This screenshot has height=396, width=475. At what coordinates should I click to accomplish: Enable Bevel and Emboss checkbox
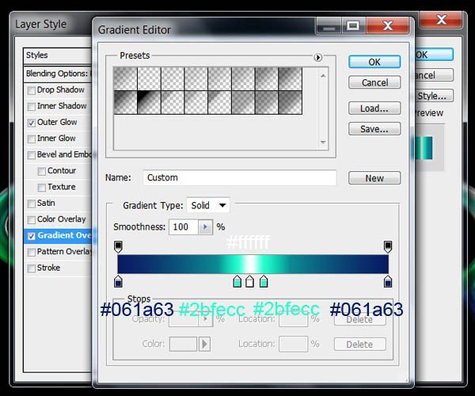coord(31,155)
